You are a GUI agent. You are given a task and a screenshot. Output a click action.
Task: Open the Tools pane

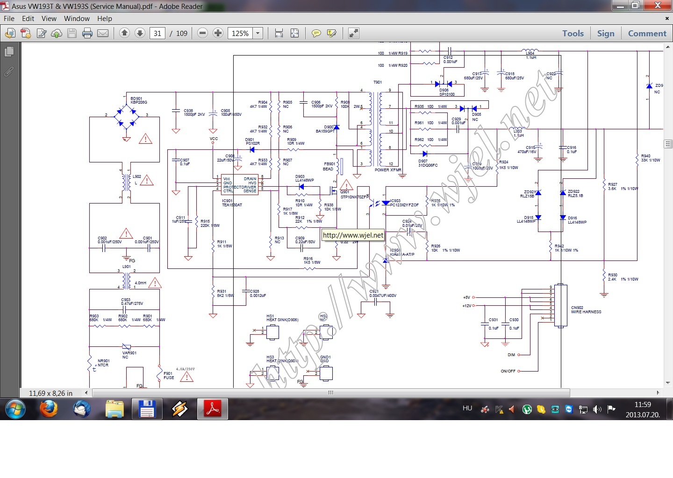pyautogui.click(x=573, y=33)
